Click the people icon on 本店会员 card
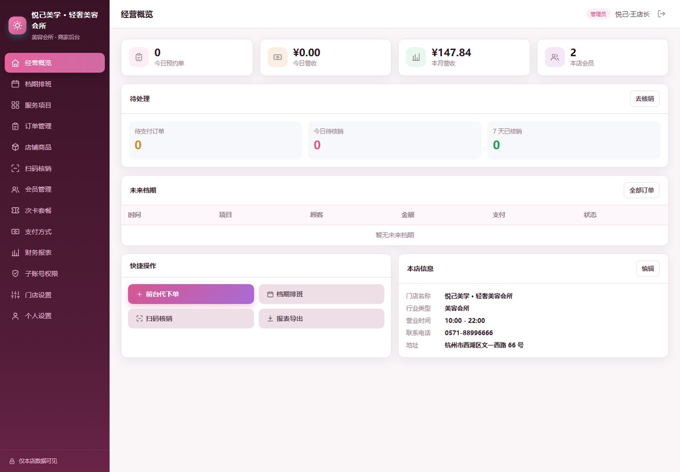The image size is (680, 472). (x=555, y=57)
